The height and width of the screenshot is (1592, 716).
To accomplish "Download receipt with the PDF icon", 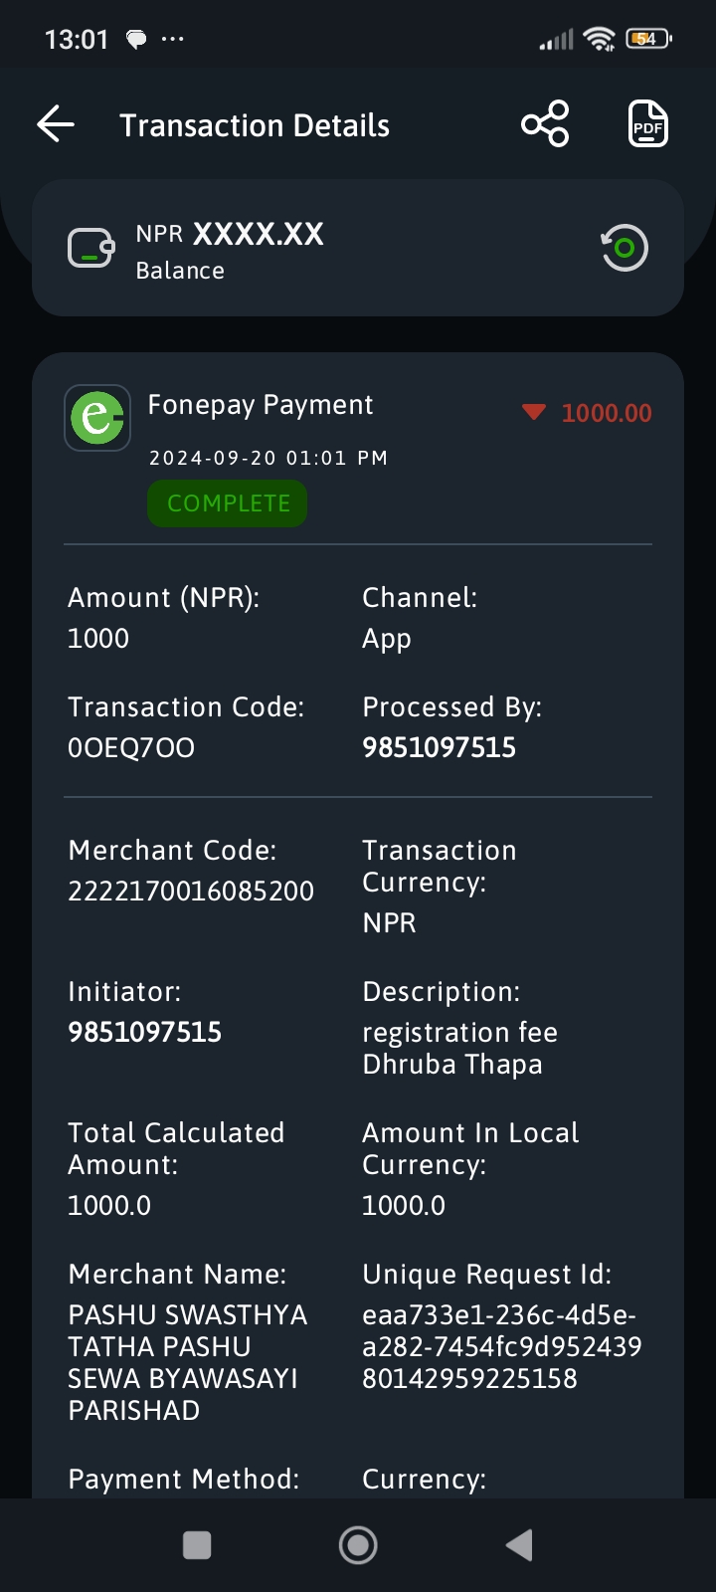I will coord(648,124).
